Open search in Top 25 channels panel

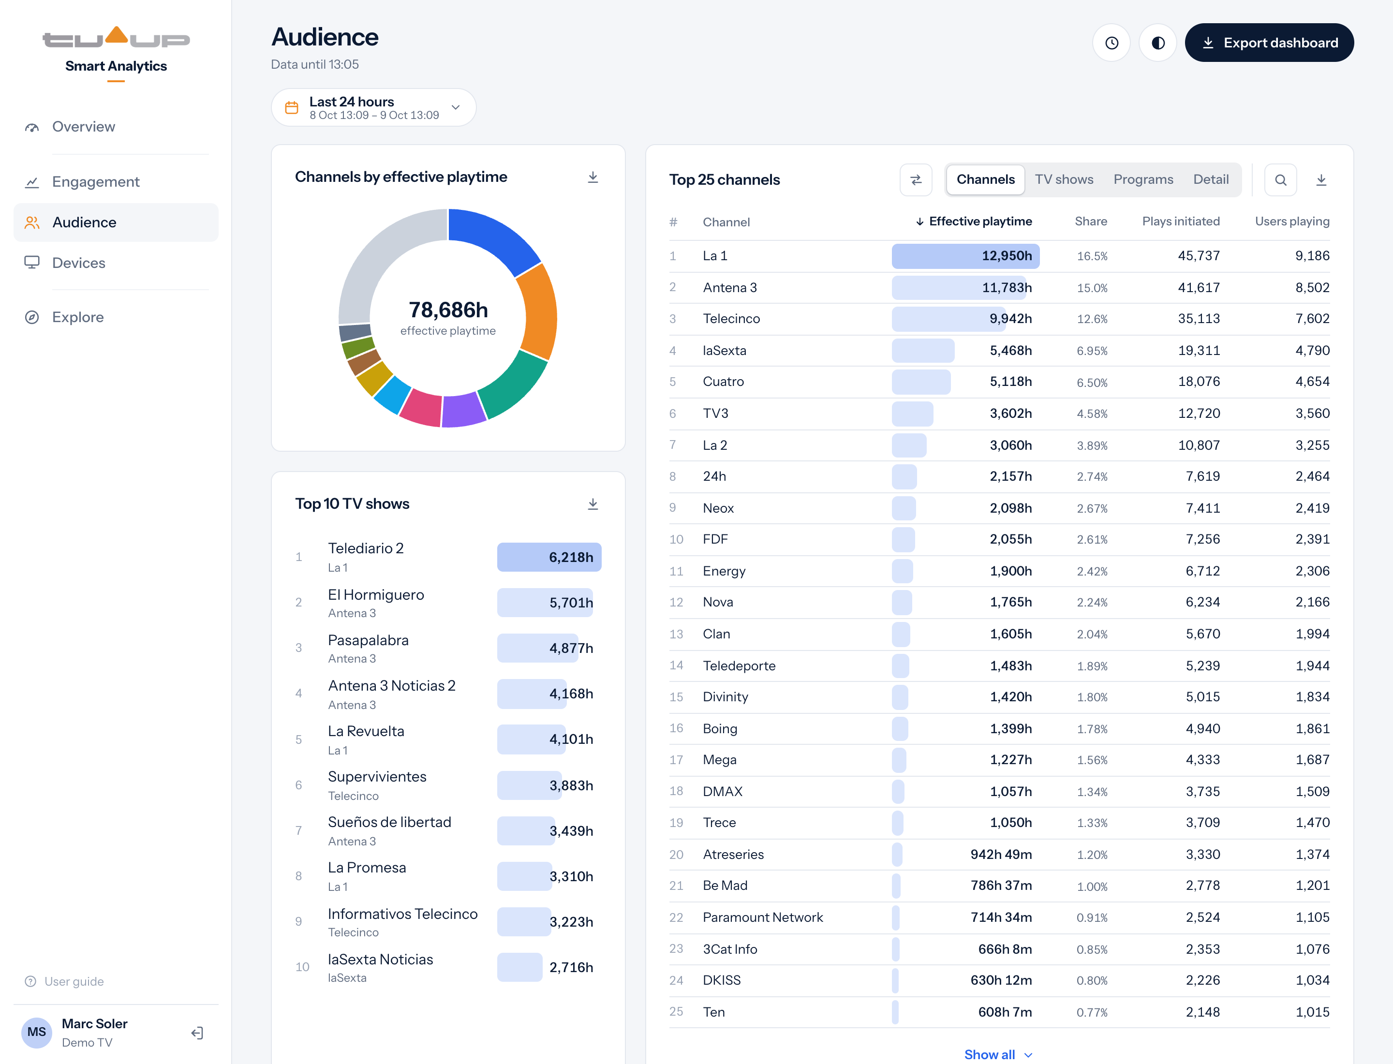coord(1280,180)
